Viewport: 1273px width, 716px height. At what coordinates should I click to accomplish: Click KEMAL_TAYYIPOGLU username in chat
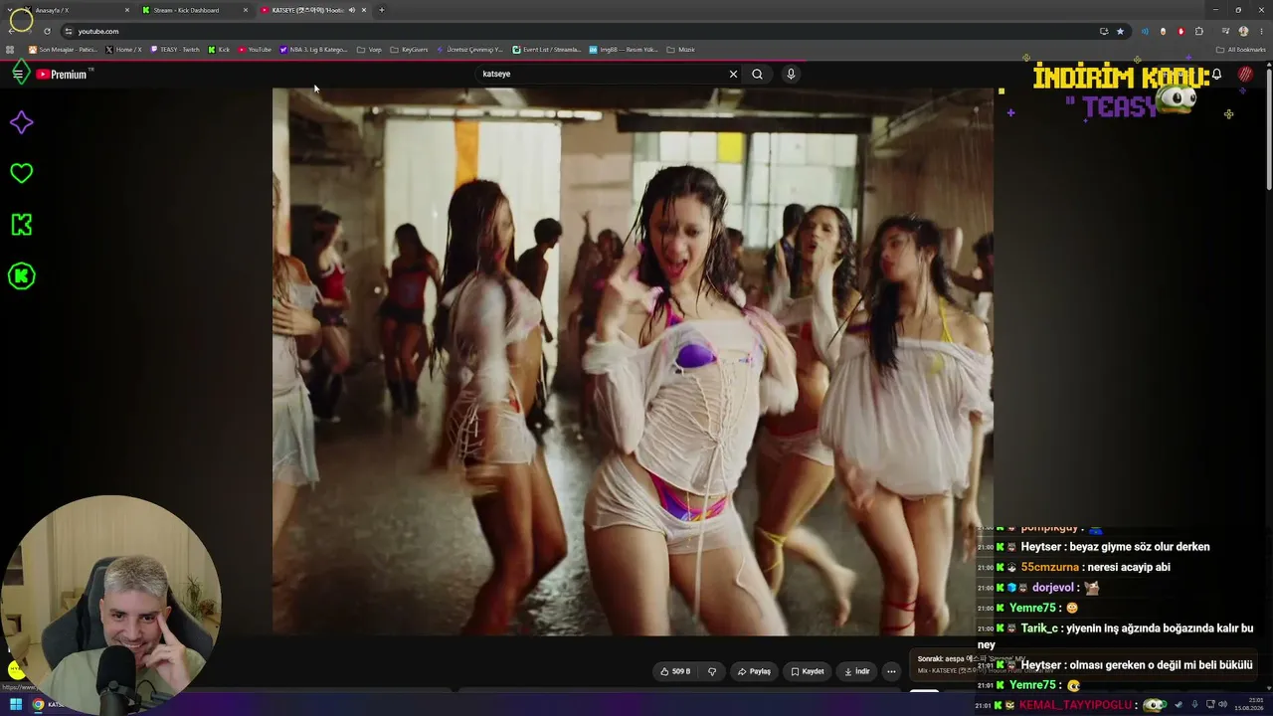pyautogui.click(x=1075, y=705)
